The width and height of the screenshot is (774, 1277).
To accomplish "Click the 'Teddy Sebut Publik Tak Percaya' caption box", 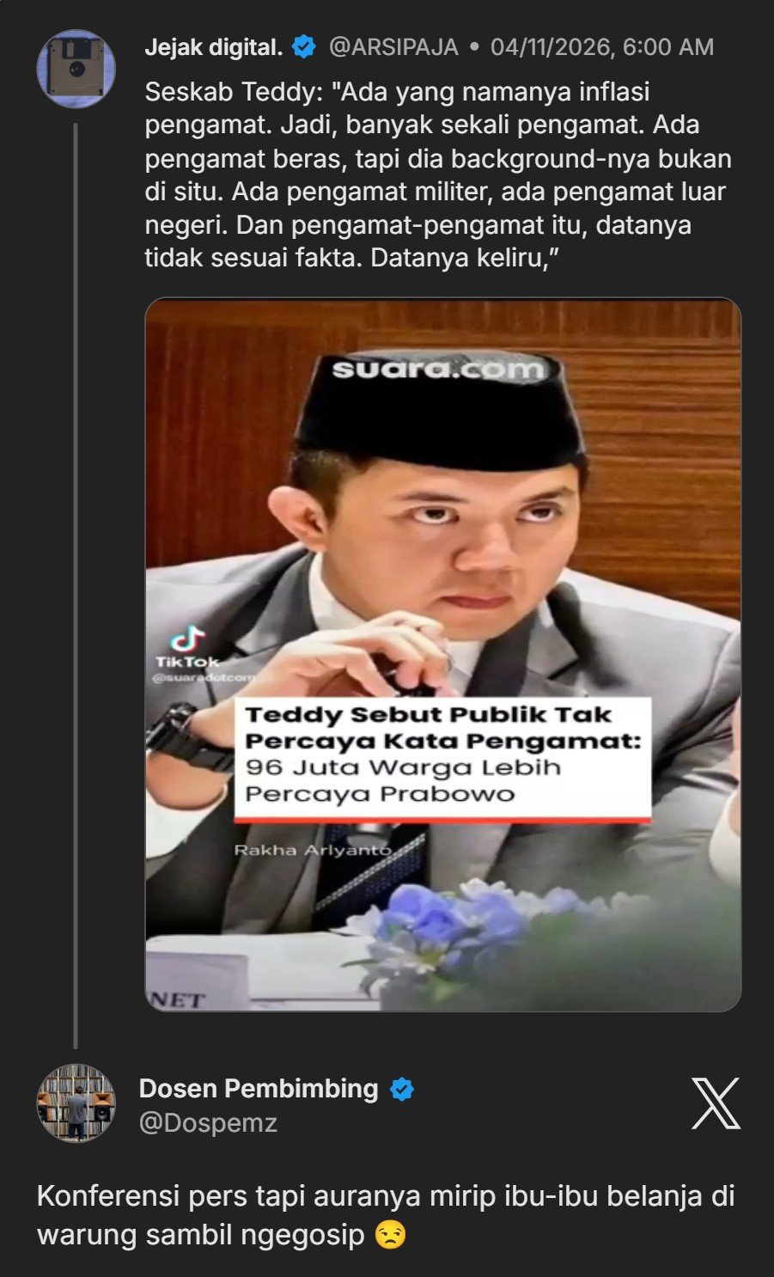I will 442,756.
